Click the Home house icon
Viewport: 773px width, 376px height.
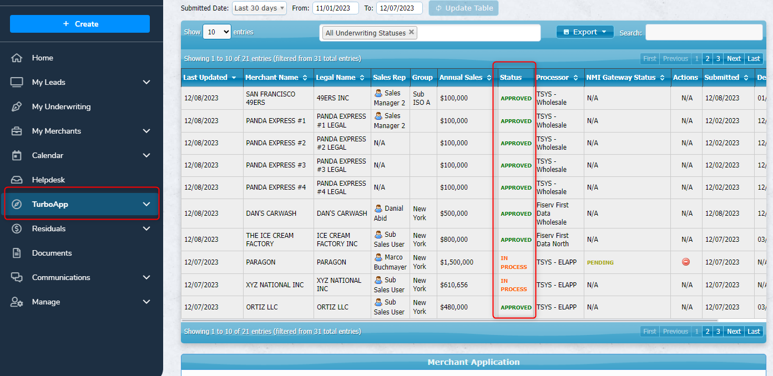tap(17, 58)
